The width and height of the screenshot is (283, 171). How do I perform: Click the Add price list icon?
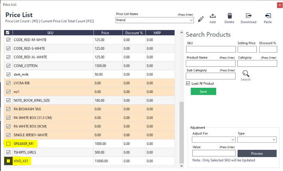[x=213, y=16]
